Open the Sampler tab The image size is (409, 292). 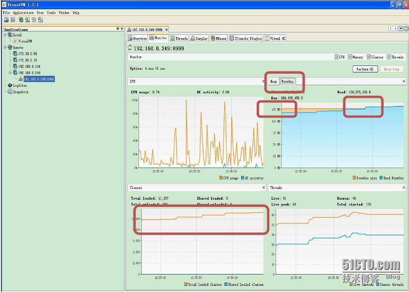tap(199, 39)
